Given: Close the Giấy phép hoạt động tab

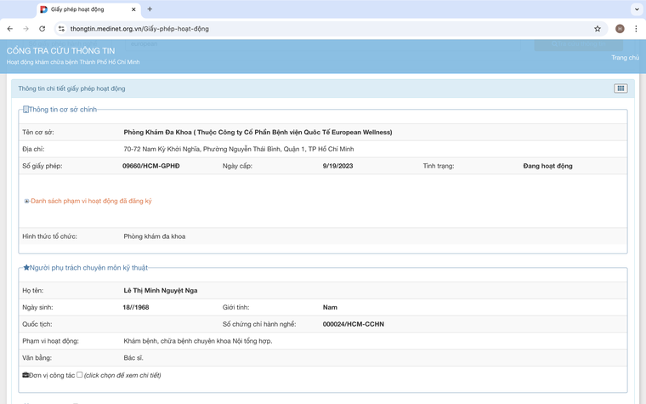Looking at the screenshot, I should pos(133,9).
